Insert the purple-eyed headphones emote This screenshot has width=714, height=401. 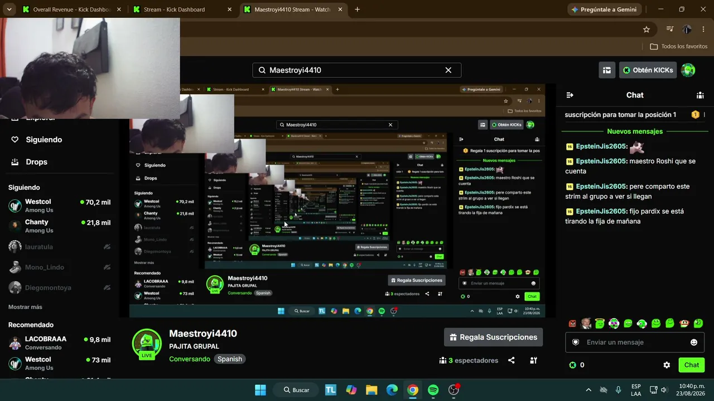(x=614, y=324)
